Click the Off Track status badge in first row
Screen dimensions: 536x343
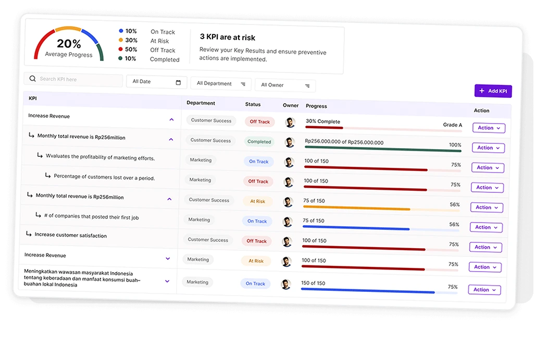259,121
